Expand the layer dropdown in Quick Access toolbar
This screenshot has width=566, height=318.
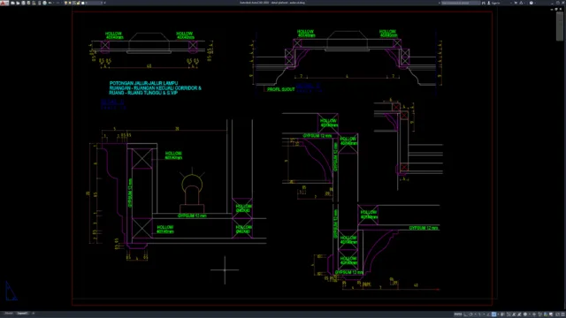point(102,3)
